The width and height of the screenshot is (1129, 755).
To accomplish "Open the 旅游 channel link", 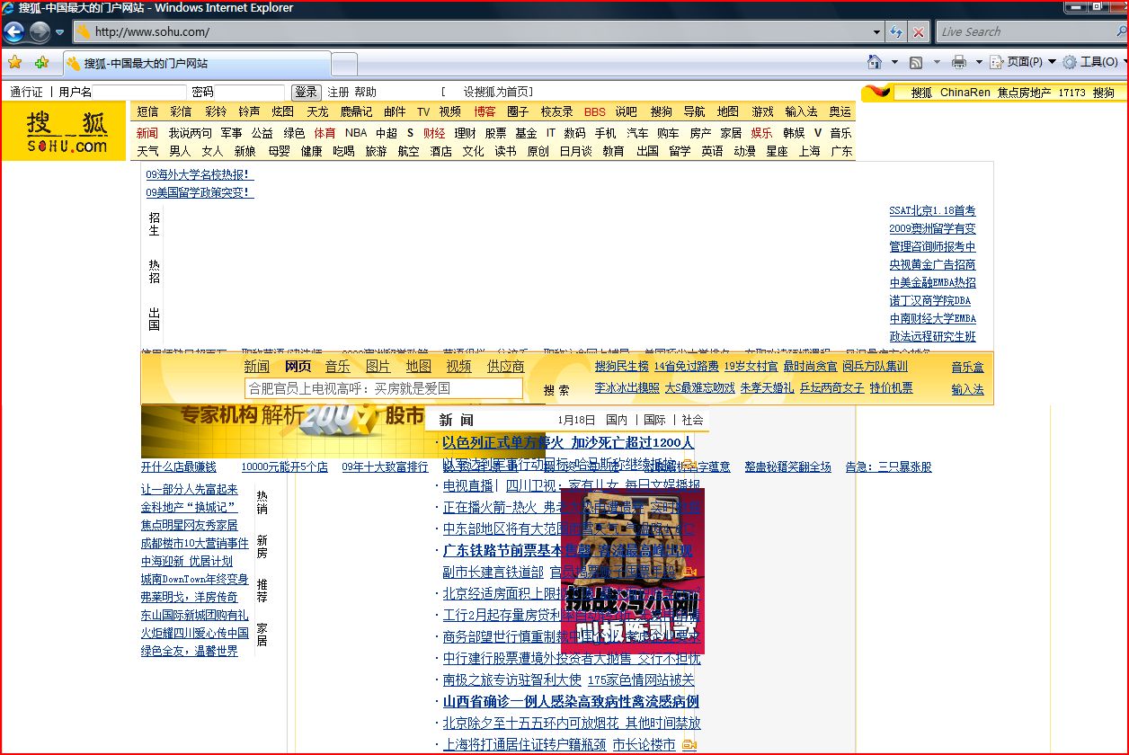I will [376, 151].
